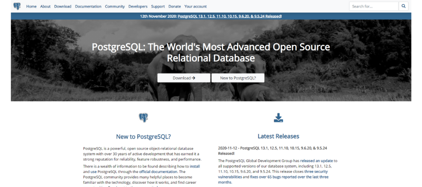
Task: Click the magnifier search button
Action: coord(403,6)
